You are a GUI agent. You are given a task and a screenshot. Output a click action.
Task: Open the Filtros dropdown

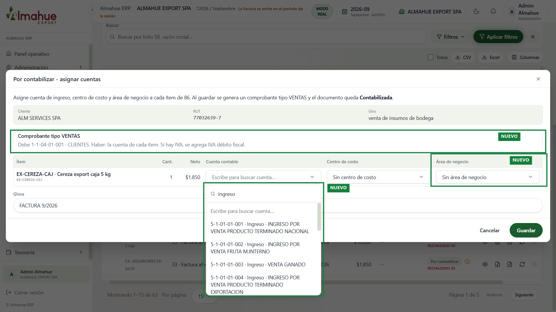click(451, 37)
